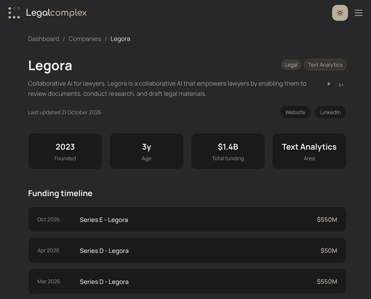Open the Companies breadcrumb link

(85, 39)
